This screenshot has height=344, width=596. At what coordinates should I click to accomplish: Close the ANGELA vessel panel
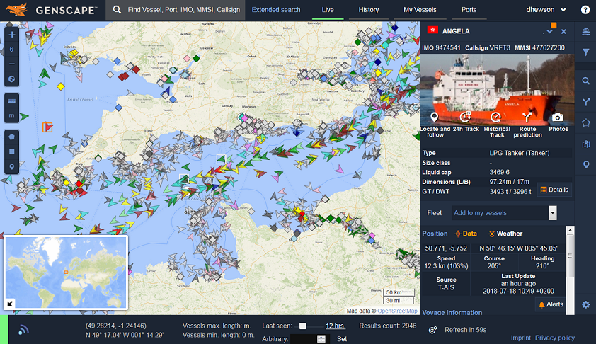tap(563, 32)
